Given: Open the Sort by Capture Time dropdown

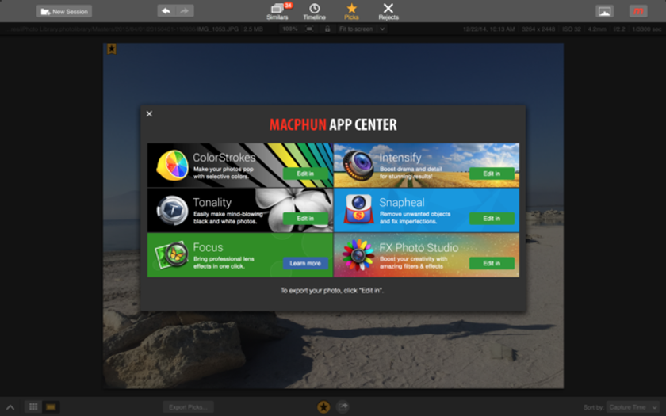Looking at the screenshot, I should pos(633,407).
